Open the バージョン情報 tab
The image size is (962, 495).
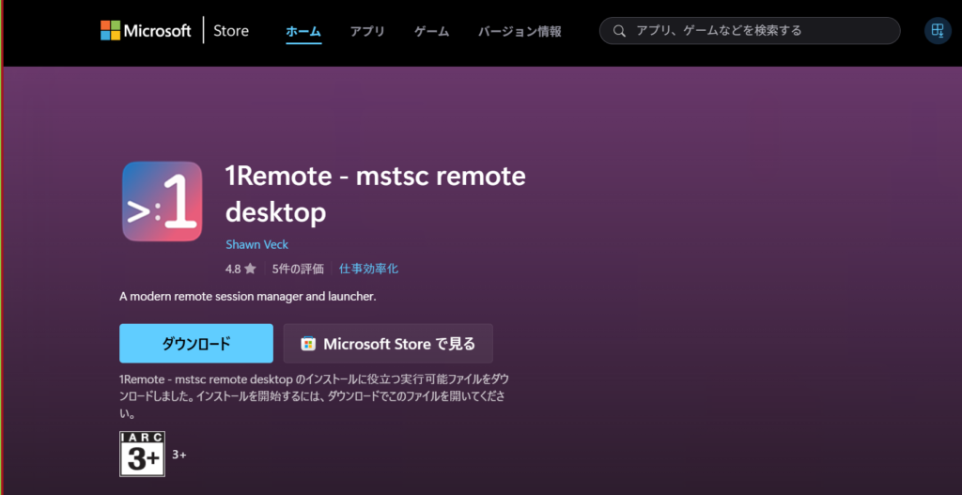point(520,31)
